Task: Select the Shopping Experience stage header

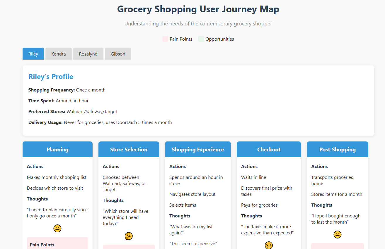Action: [x=198, y=149]
